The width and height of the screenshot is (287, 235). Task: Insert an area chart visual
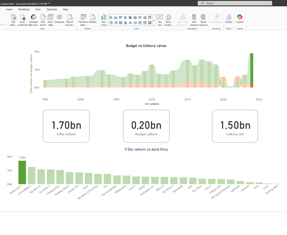pyautogui.click(x=145, y=17)
